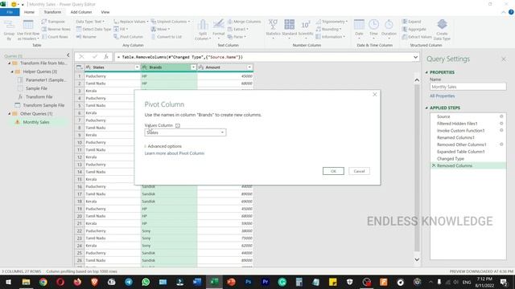Click the Reverse Rows icon
The image size is (515, 289).
44,29
